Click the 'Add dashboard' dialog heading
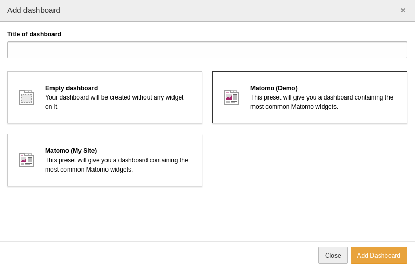415x268 pixels. pyautogui.click(x=34, y=10)
